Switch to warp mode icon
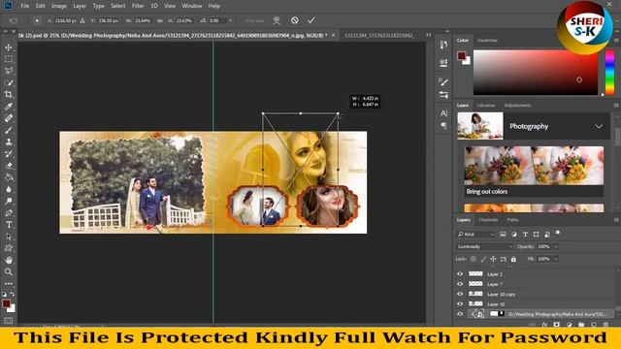This screenshot has height=349, width=621. tap(277, 20)
